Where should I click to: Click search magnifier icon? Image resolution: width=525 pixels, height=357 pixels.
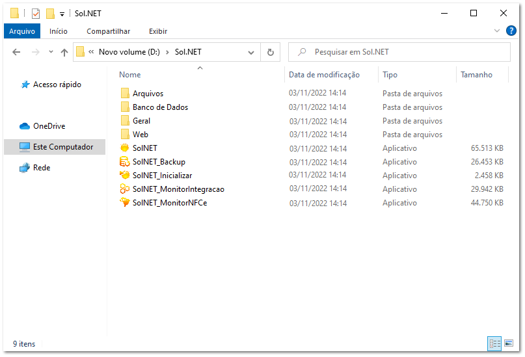(x=302, y=52)
